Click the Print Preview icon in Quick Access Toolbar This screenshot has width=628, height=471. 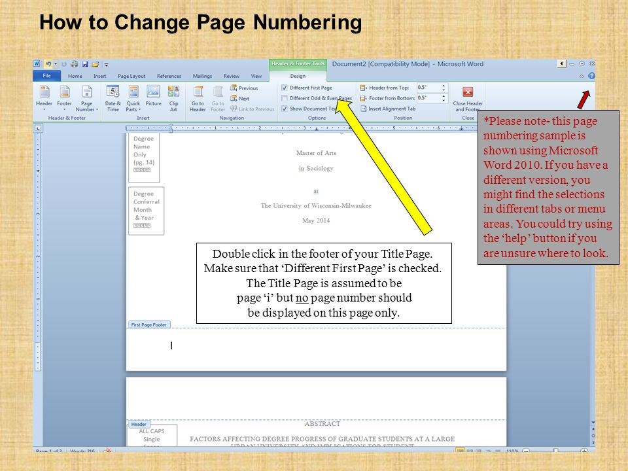[74, 63]
